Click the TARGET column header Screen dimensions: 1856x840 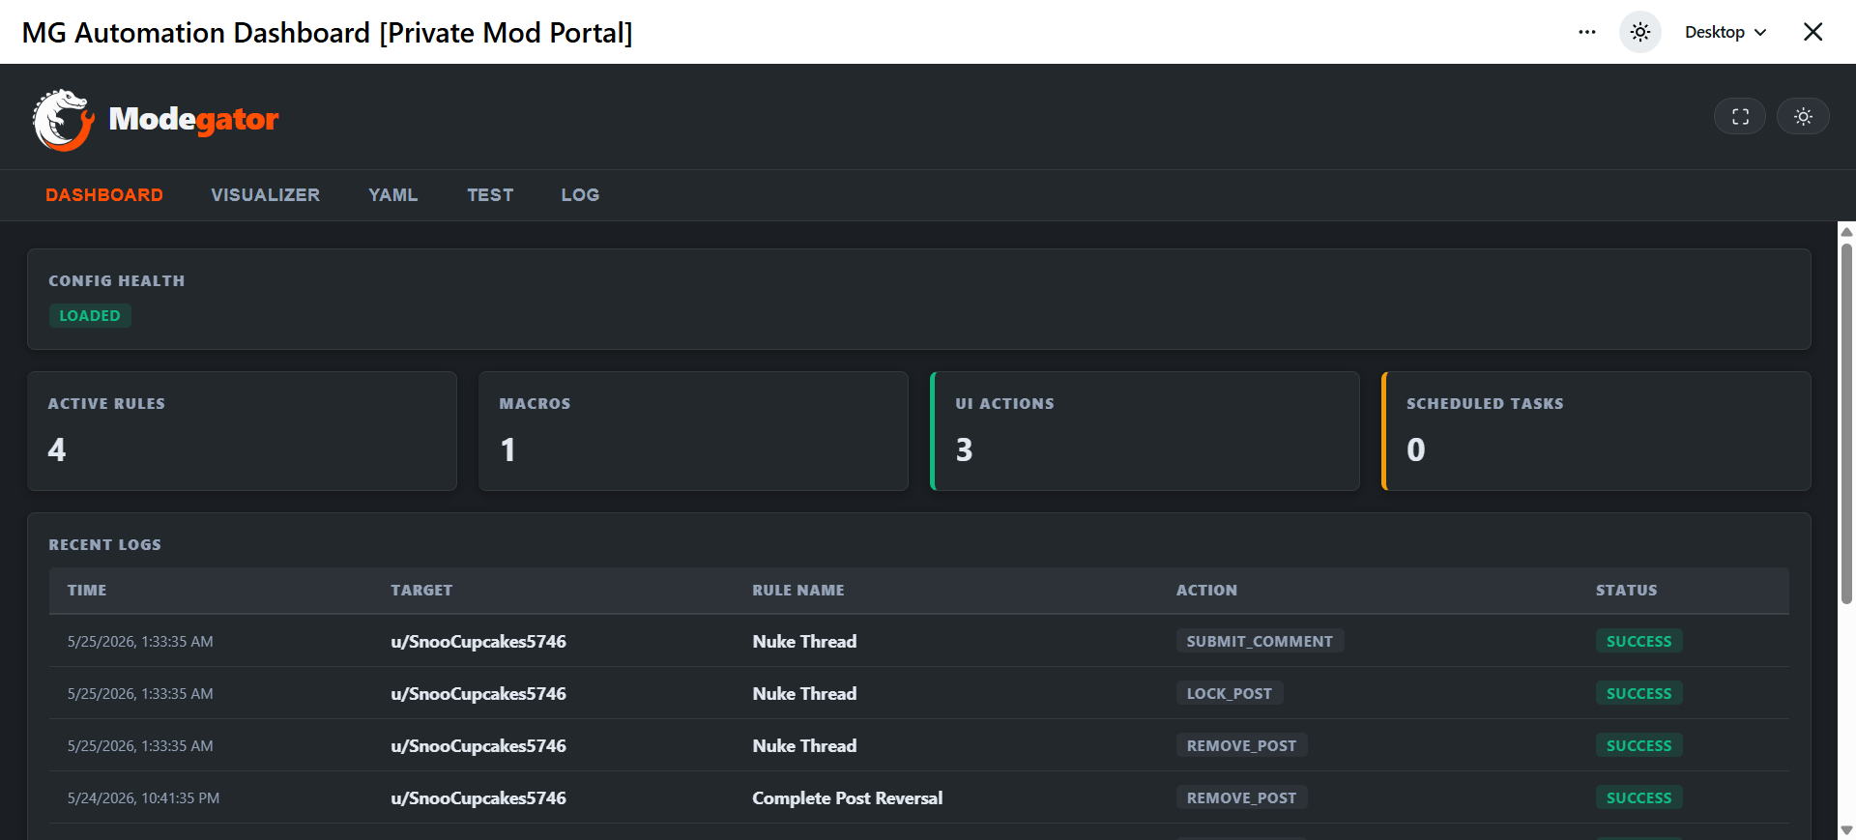[421, 590]
